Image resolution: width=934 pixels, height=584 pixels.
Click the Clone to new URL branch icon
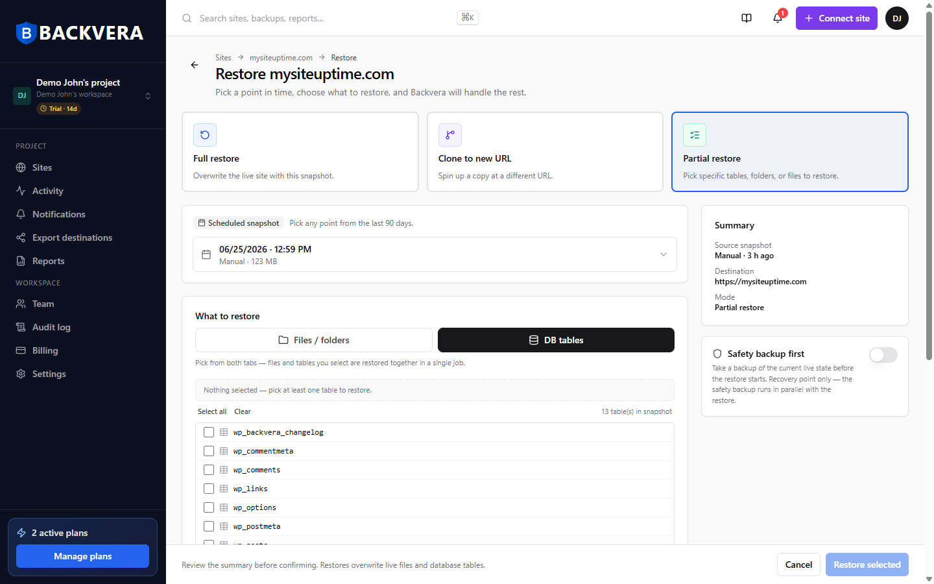450,135
